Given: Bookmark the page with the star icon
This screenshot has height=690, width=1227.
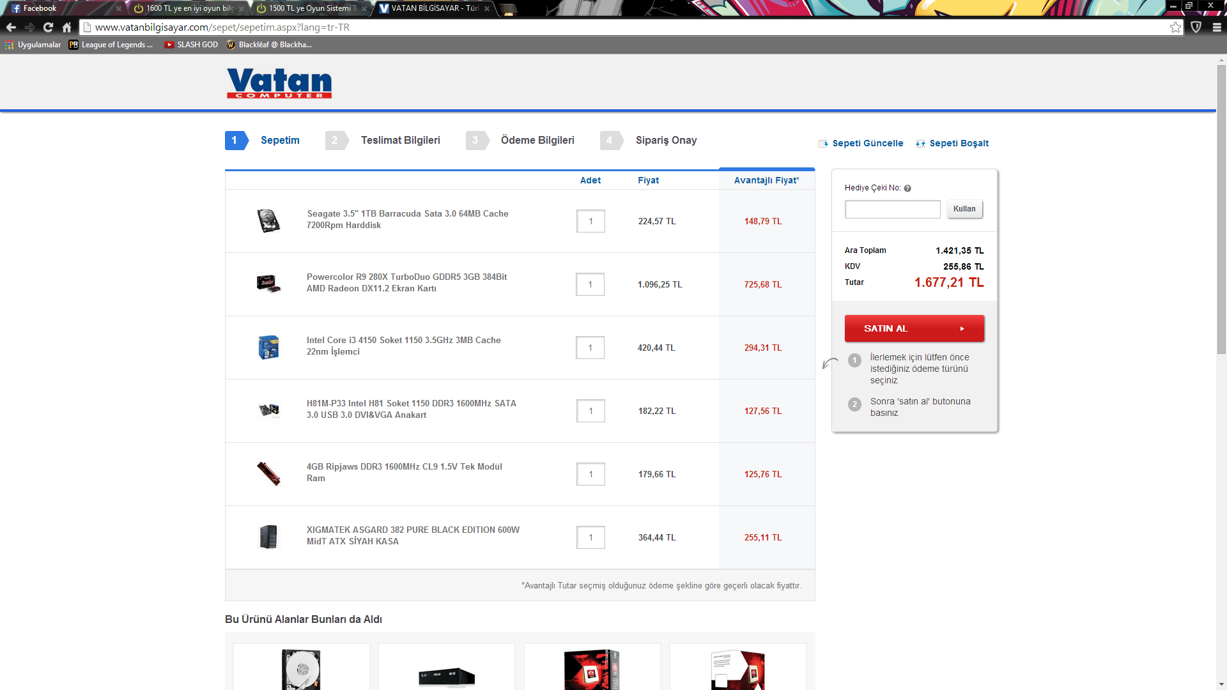Looking at the screenshot, I should (x=1175, y=27).
